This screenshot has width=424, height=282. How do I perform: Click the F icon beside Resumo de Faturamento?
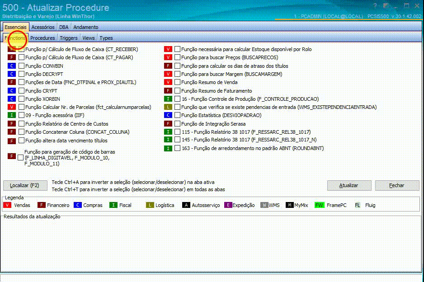168,90
